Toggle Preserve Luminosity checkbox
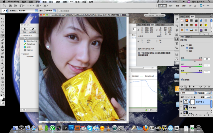Viewport: 213px width, 133px height. pyautogui.click(x=182, y=80)
